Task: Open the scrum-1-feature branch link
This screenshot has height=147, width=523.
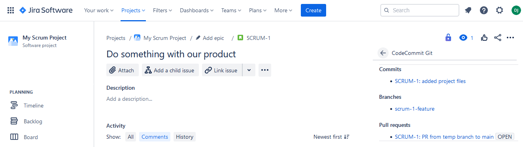Action: pyautogui.click(x=415, y=109)
